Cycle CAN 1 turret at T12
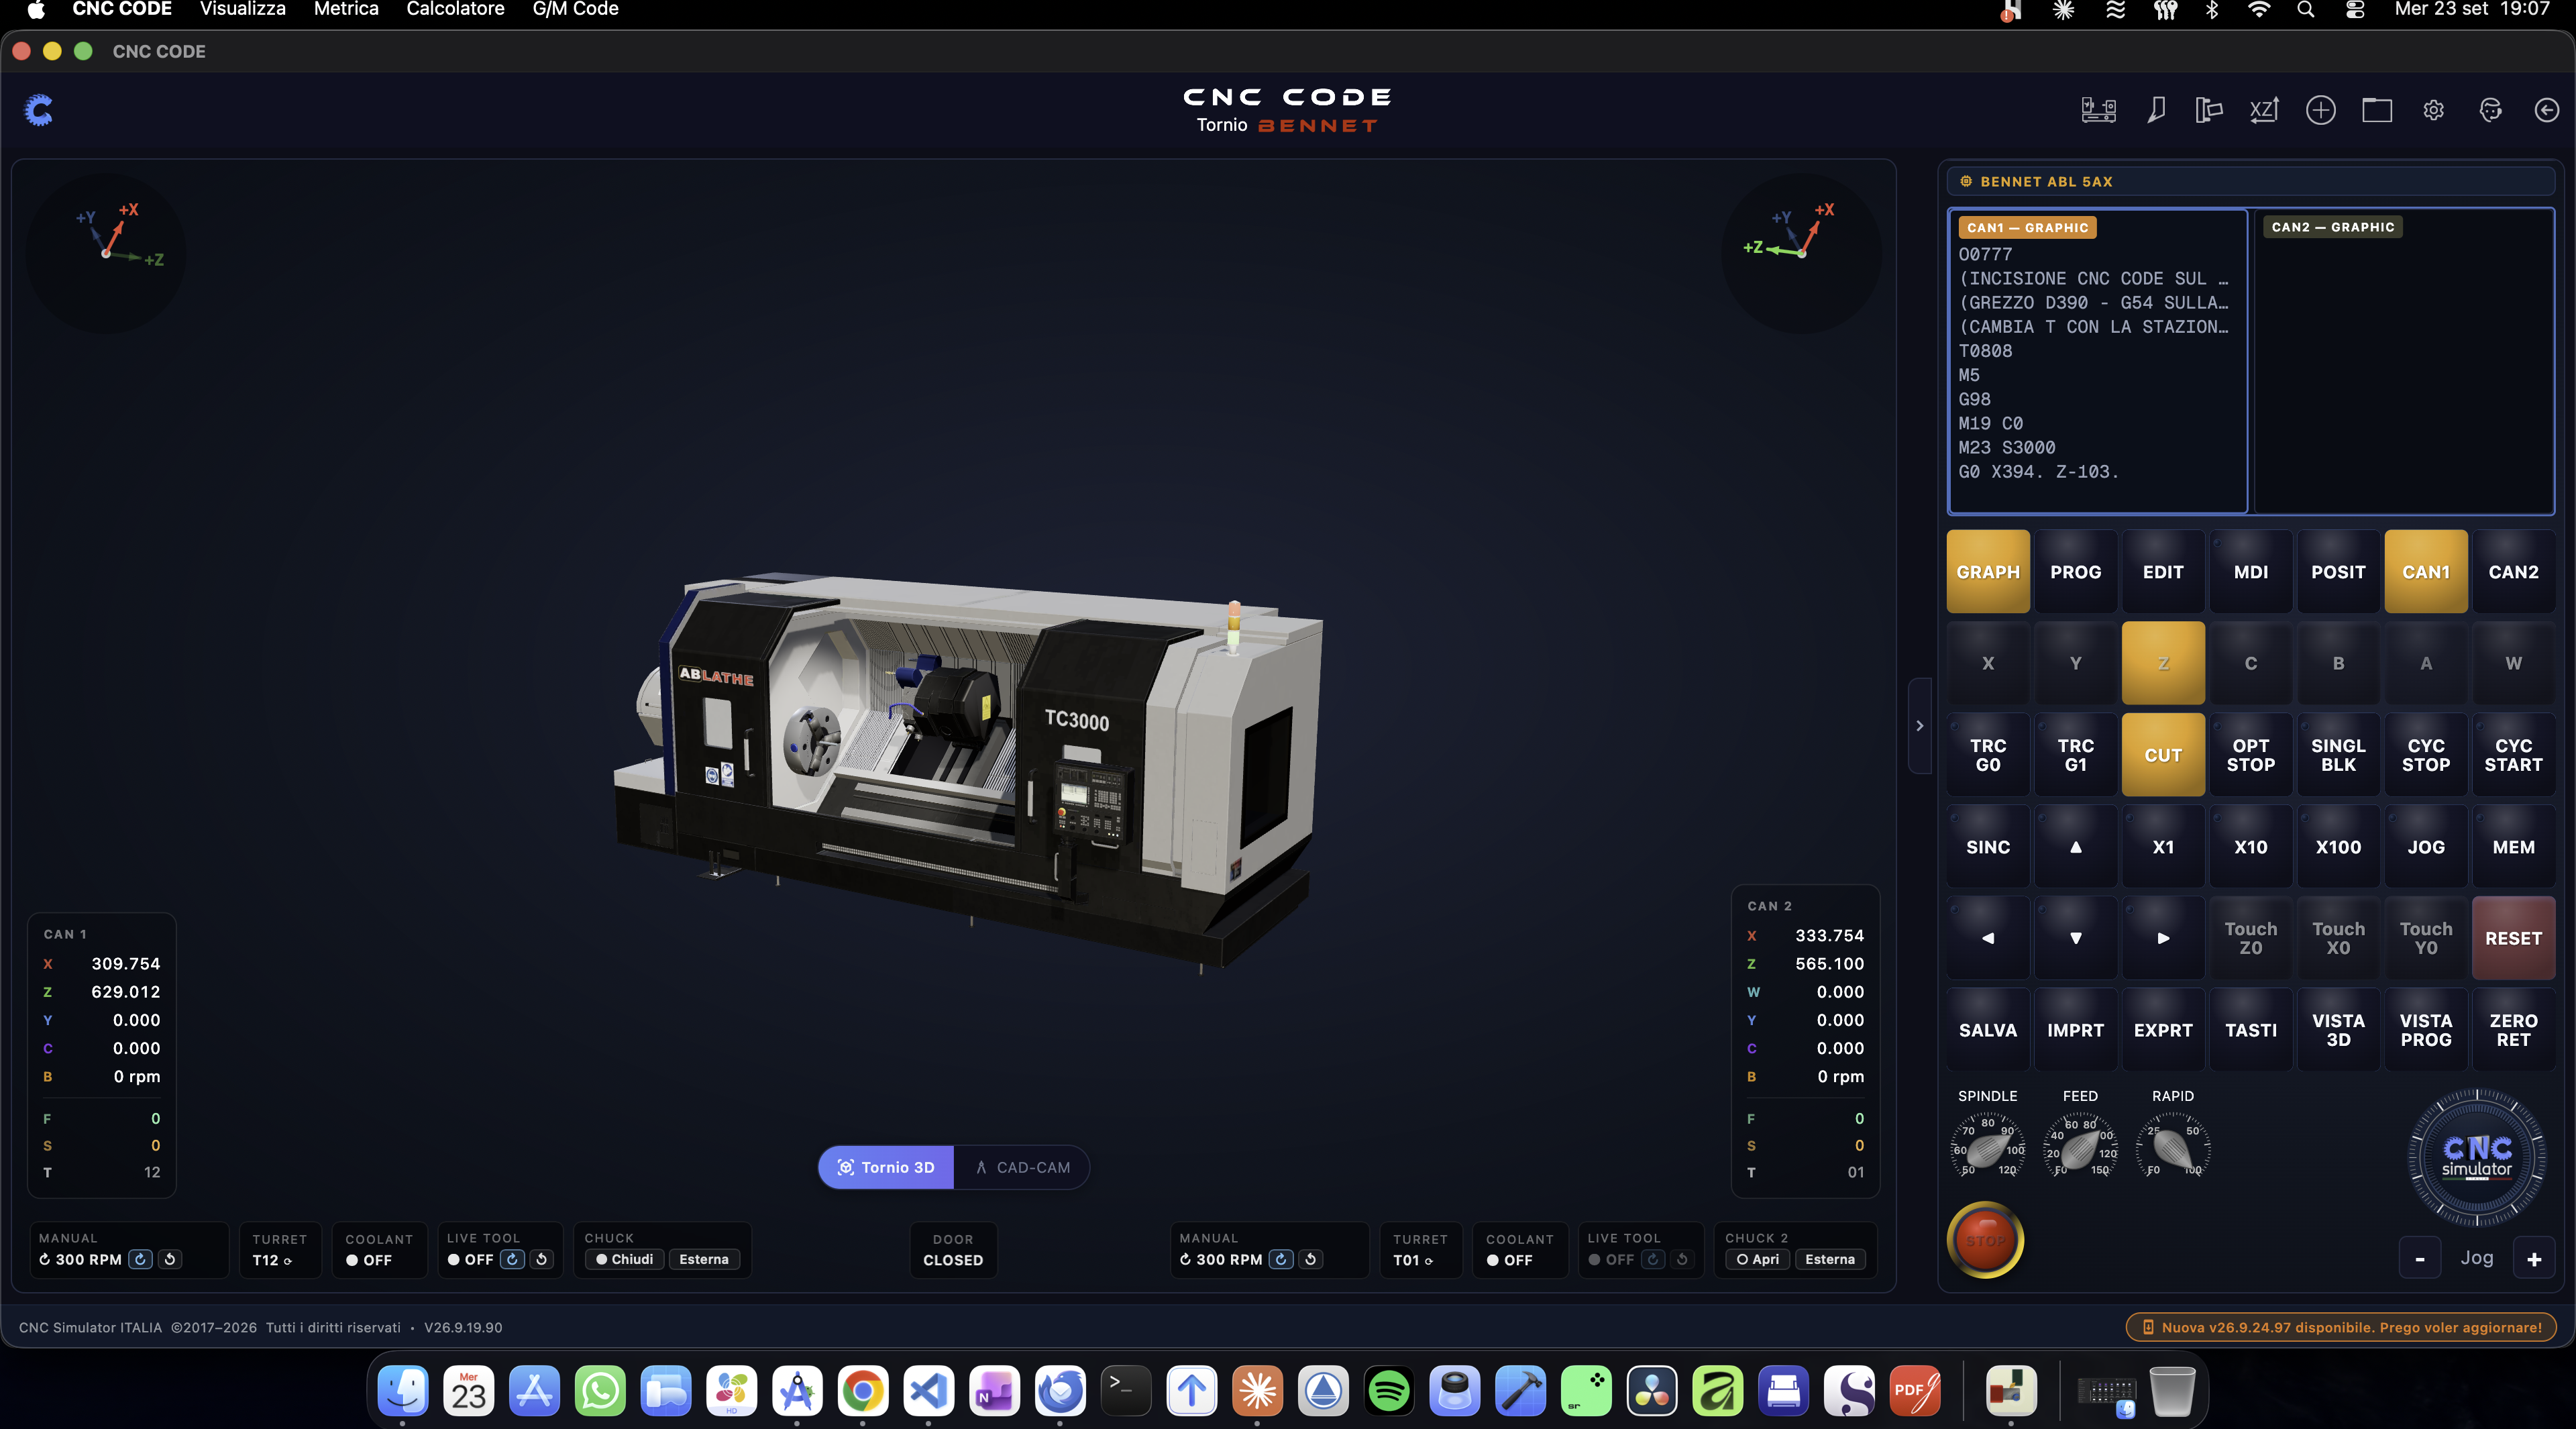Viewport: 2576px width, 1429px height. (272, 1260)
